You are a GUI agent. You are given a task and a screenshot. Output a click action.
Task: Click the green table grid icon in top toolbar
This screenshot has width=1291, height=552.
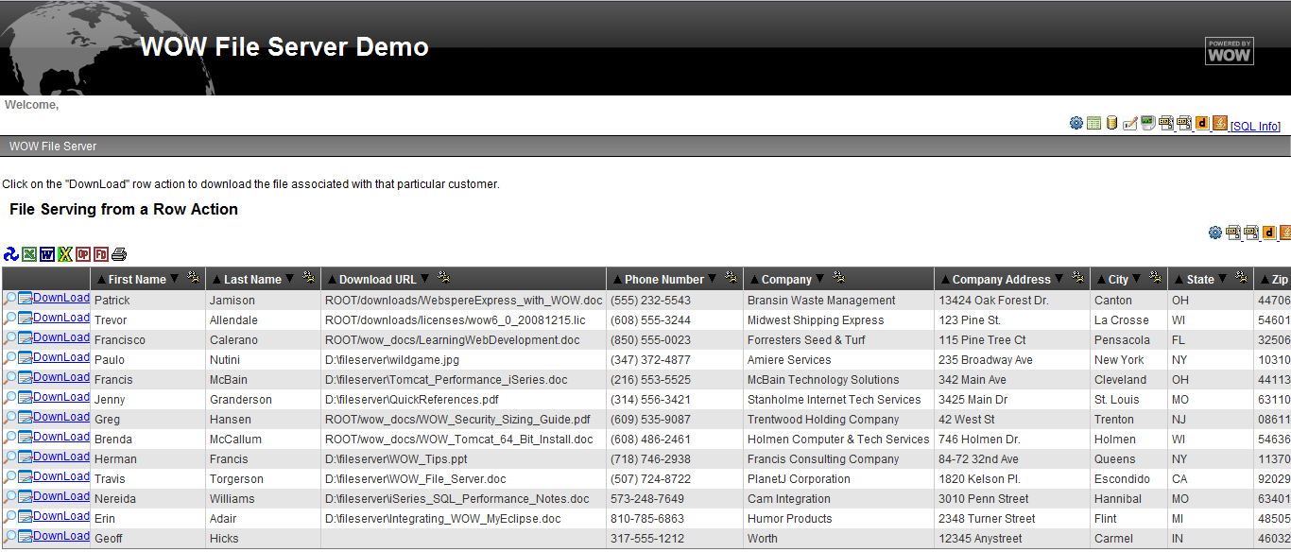click(x=1093, y=123)
